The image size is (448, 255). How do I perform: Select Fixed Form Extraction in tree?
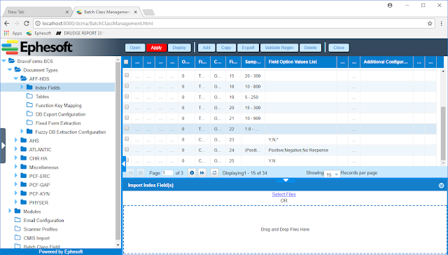tap(58, 123)
